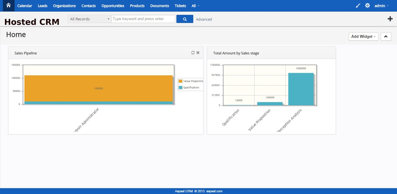Click the aspaat.com footer link
Viewport: 397px width, 194px height.
(x=214, y=191)
